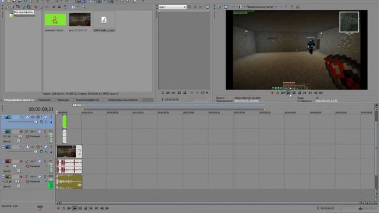Open the Видеоспецэффекты tab
Viewport: 379px width, 213px height.
coord(87,100)
